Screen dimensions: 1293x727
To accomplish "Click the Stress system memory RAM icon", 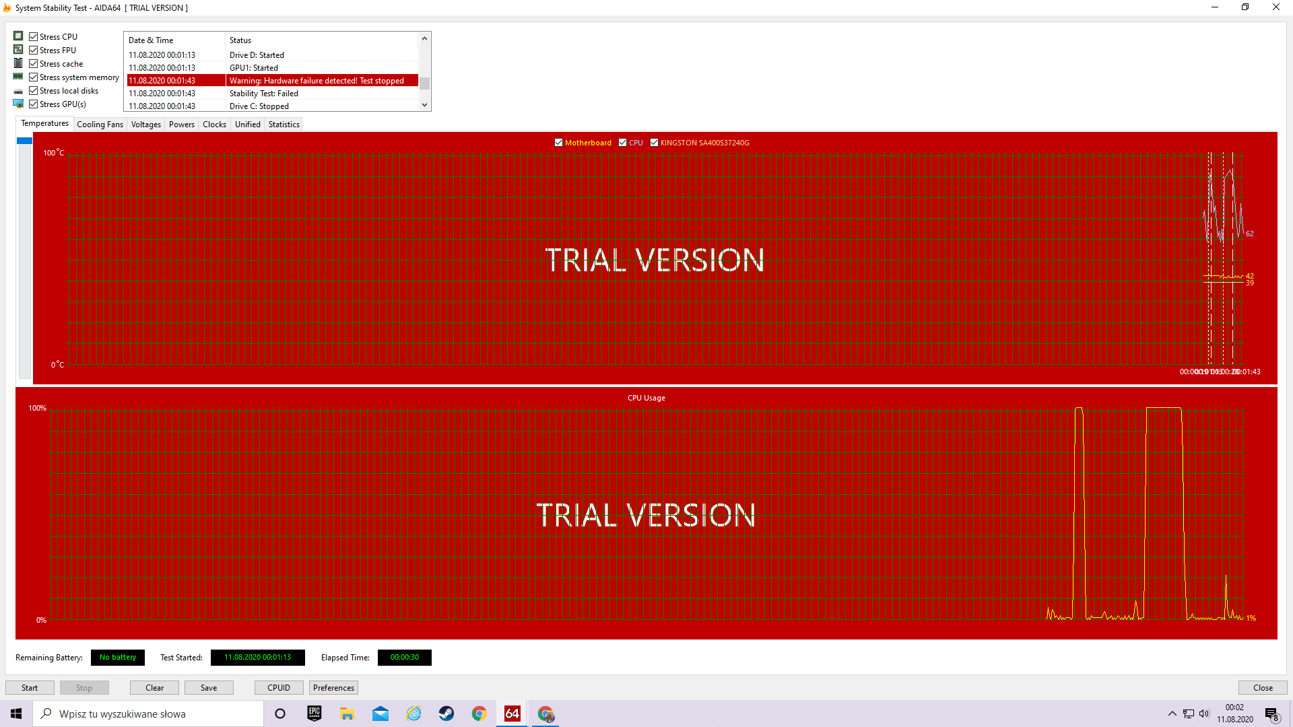I will click(x=18, y=77).
